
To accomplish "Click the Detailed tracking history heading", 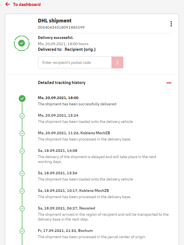I will pos(62,83).
